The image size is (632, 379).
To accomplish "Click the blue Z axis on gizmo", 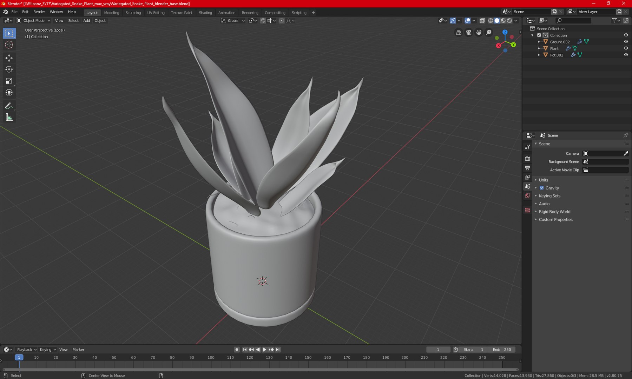I will pos(505,32).
